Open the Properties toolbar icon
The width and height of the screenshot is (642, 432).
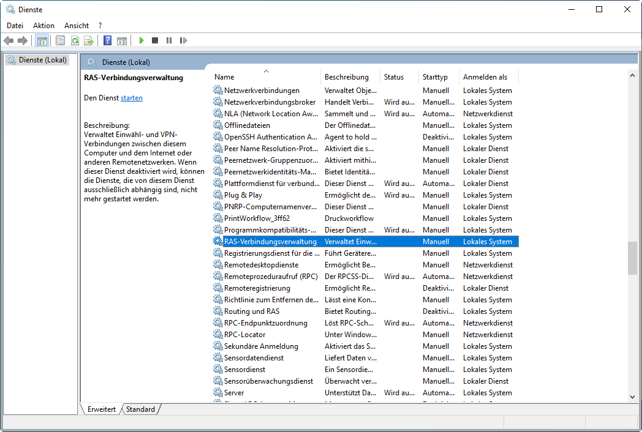(60, 40)
